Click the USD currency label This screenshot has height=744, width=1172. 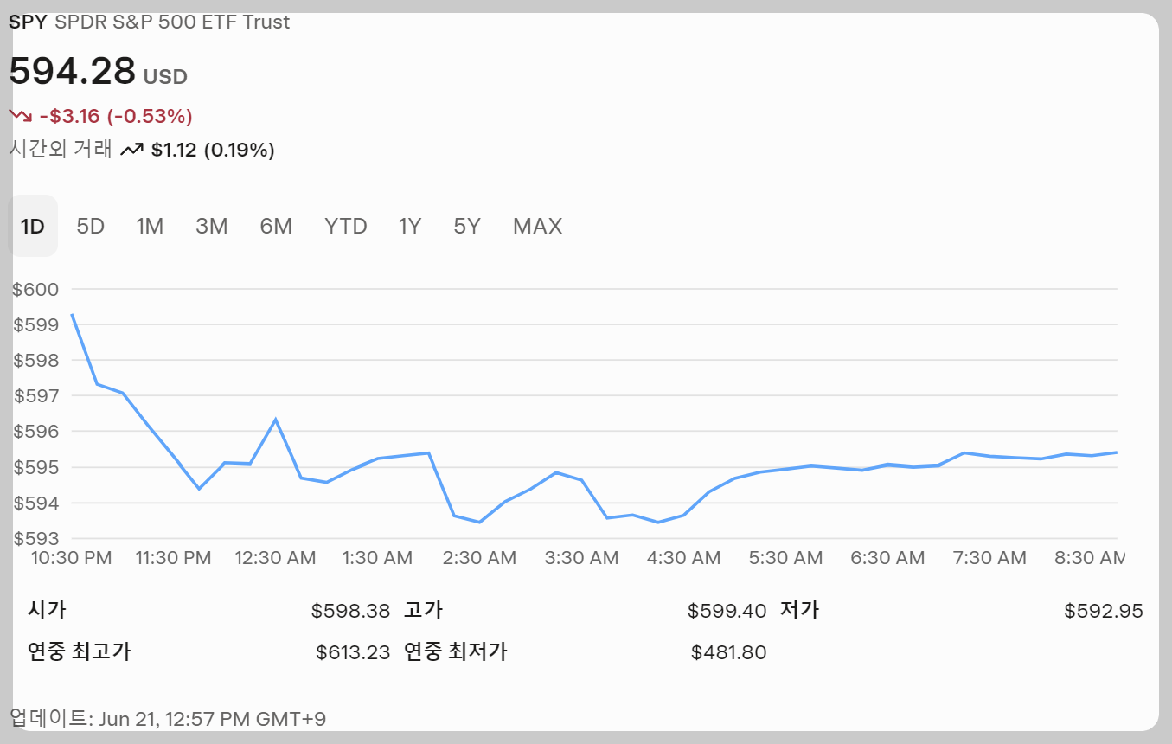[165, 77]
